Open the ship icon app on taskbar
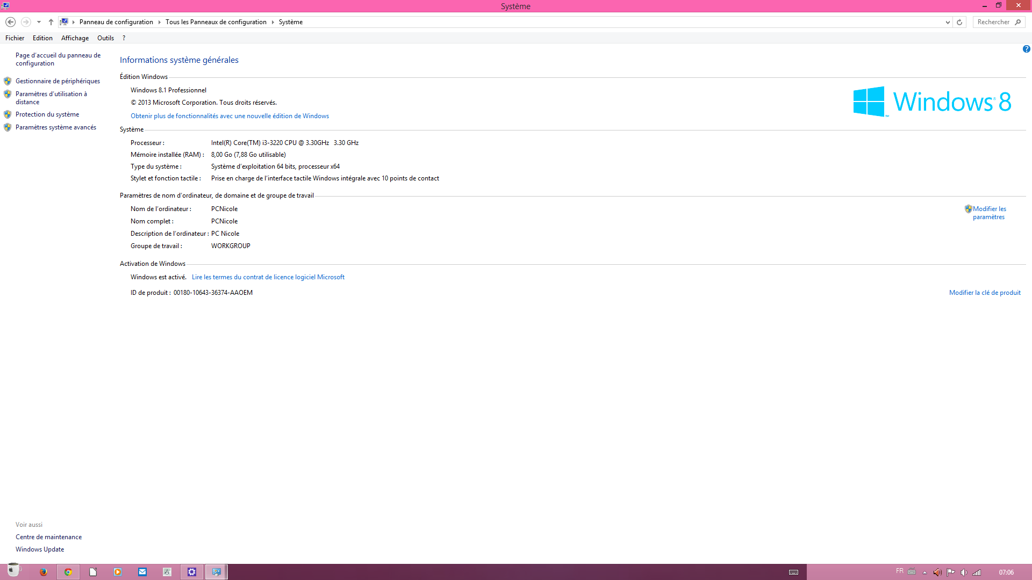This screenshot has height=580, width=1032. click(167, 572)
